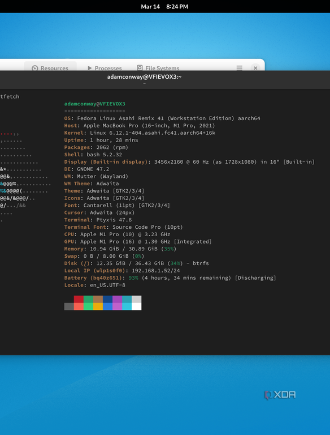This screenshot has width=330, height=435.
Task: Open the clock showing Mar 14 8:24 PM
Action: [x=164, y=7]
